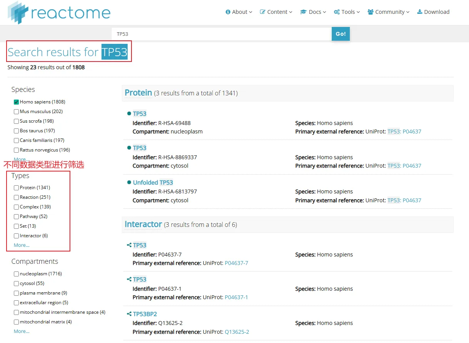The image size is (469, 343).
Task: Open the Unfolded TP53 result link
Action: [x=153, y=182]
